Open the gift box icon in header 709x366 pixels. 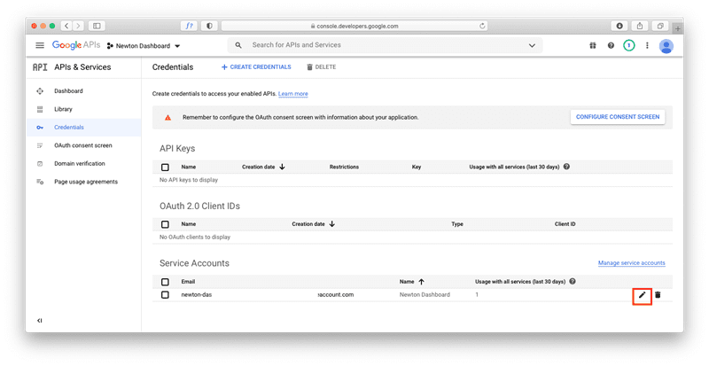click(x=593, y=45)
